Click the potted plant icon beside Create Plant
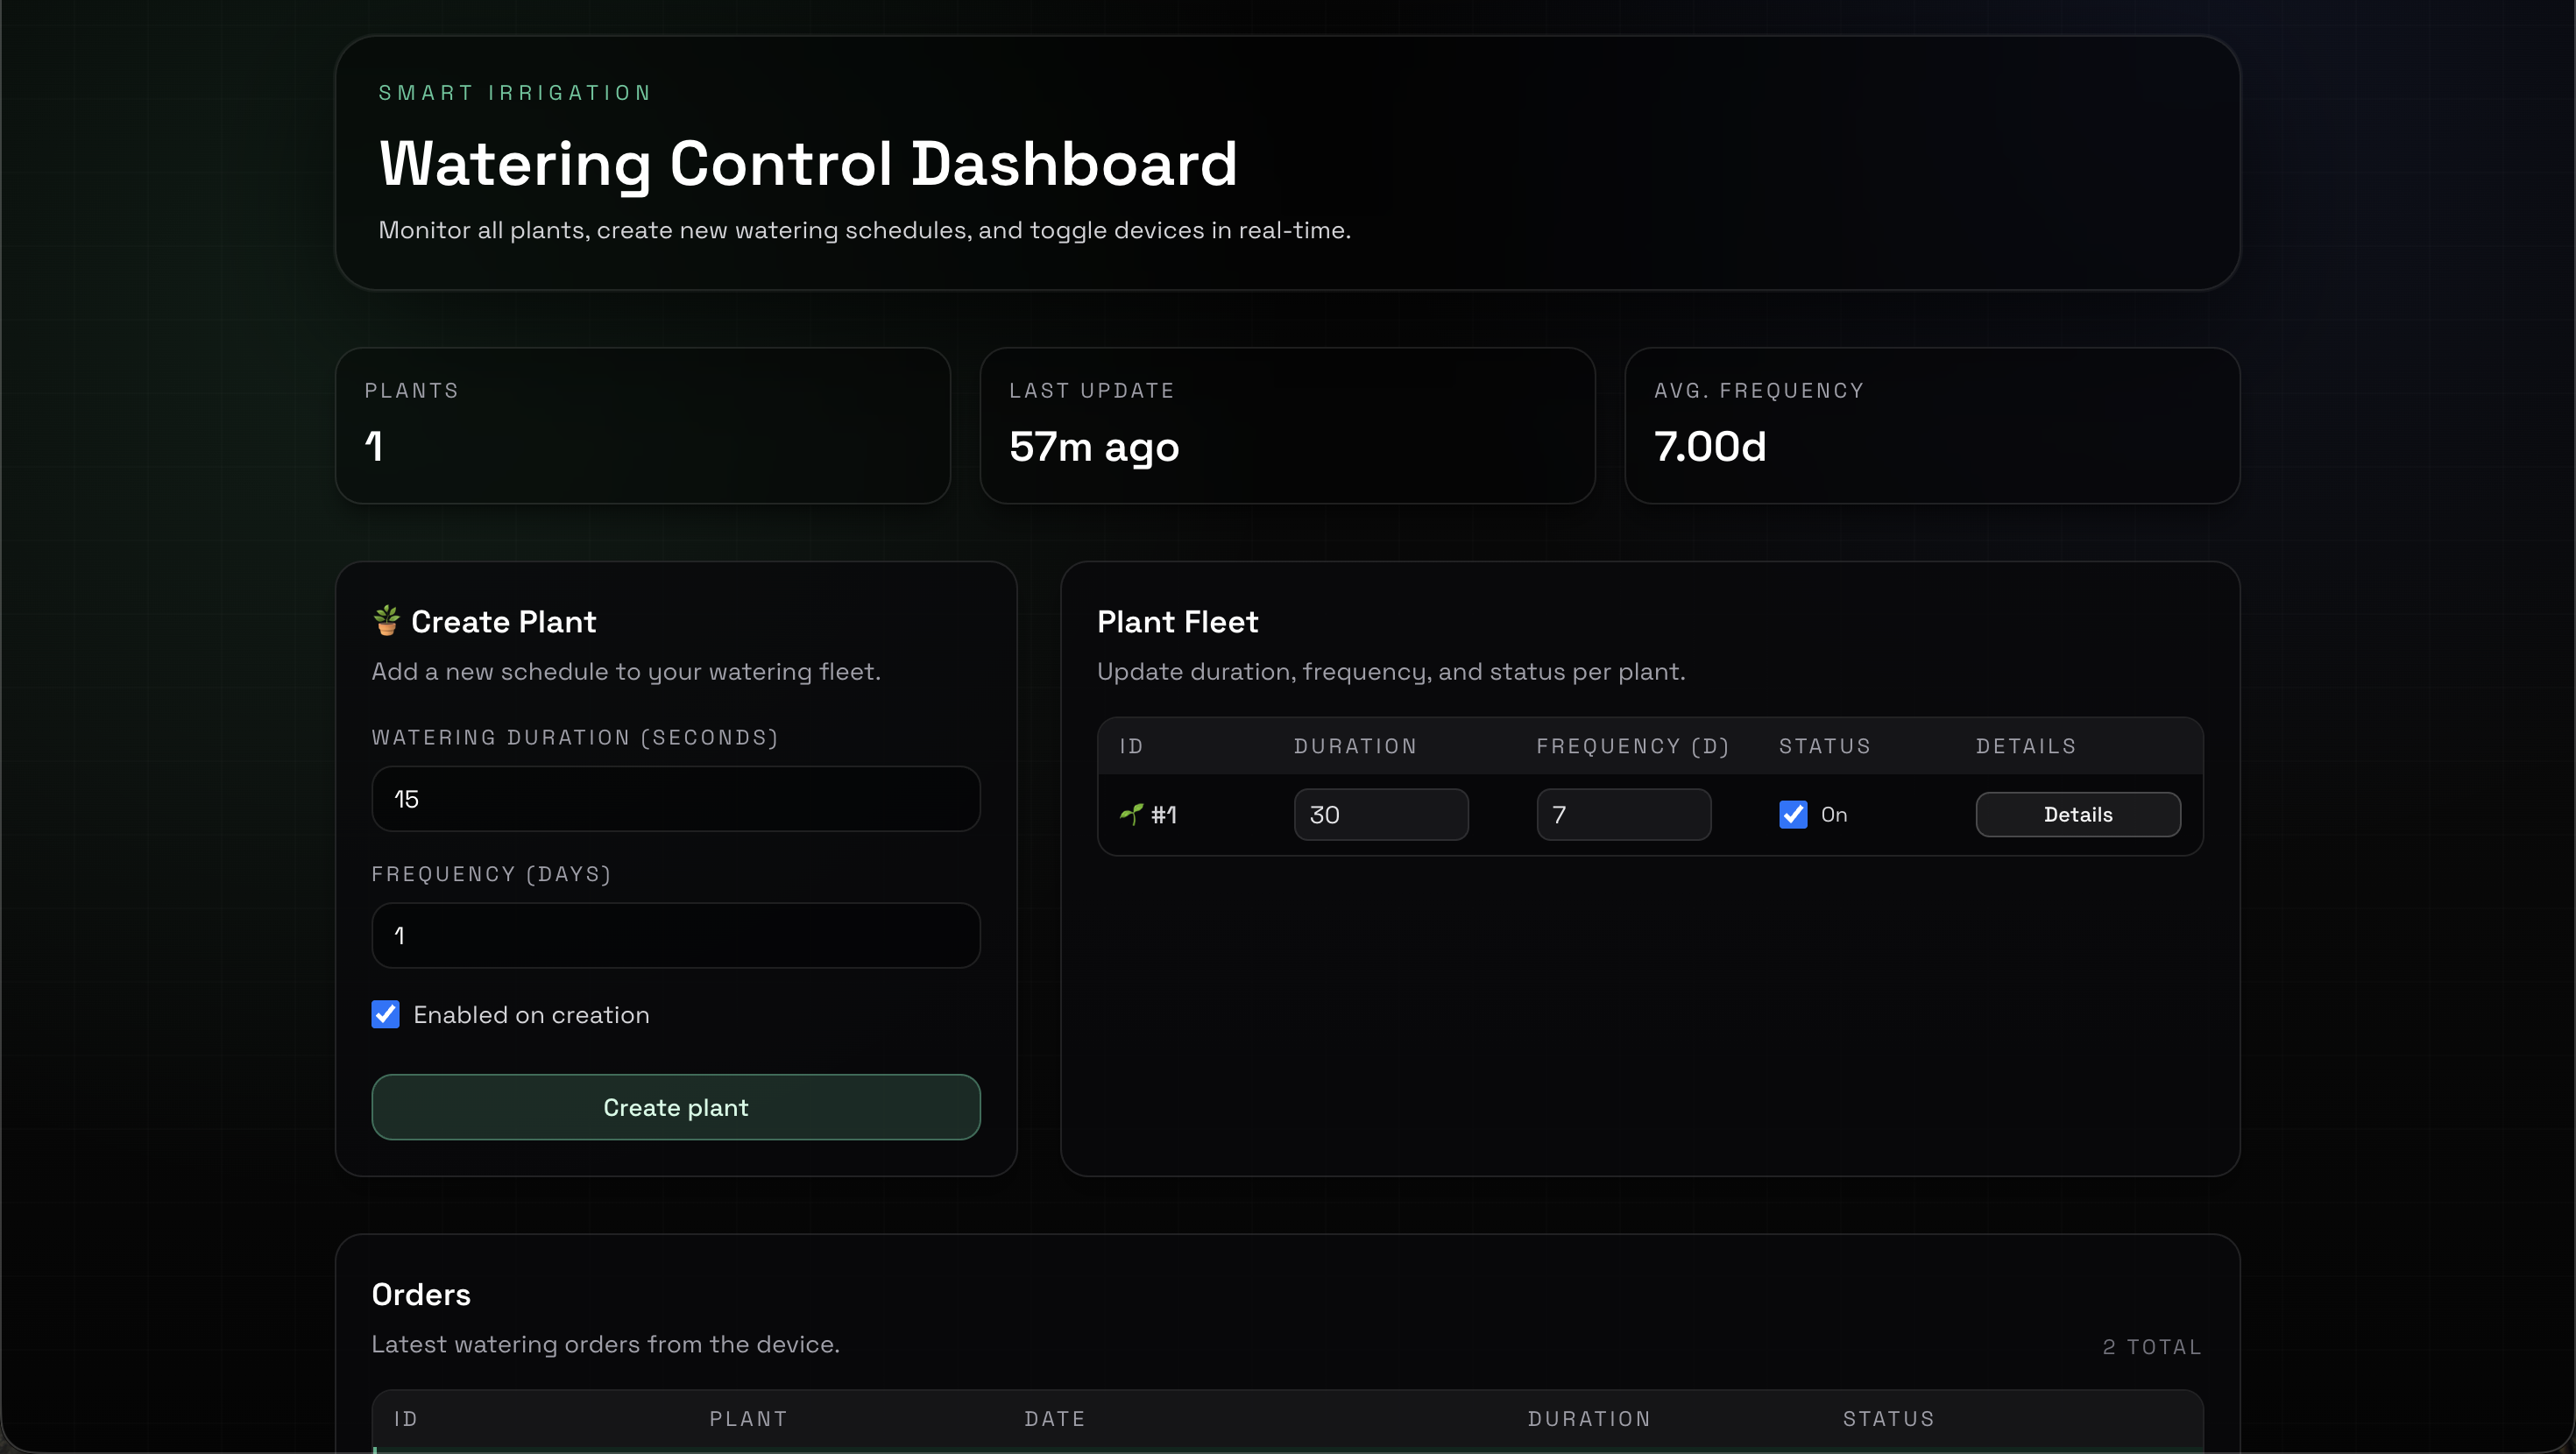This screenshot has width=2576, height=1454. tap(386, 621)
